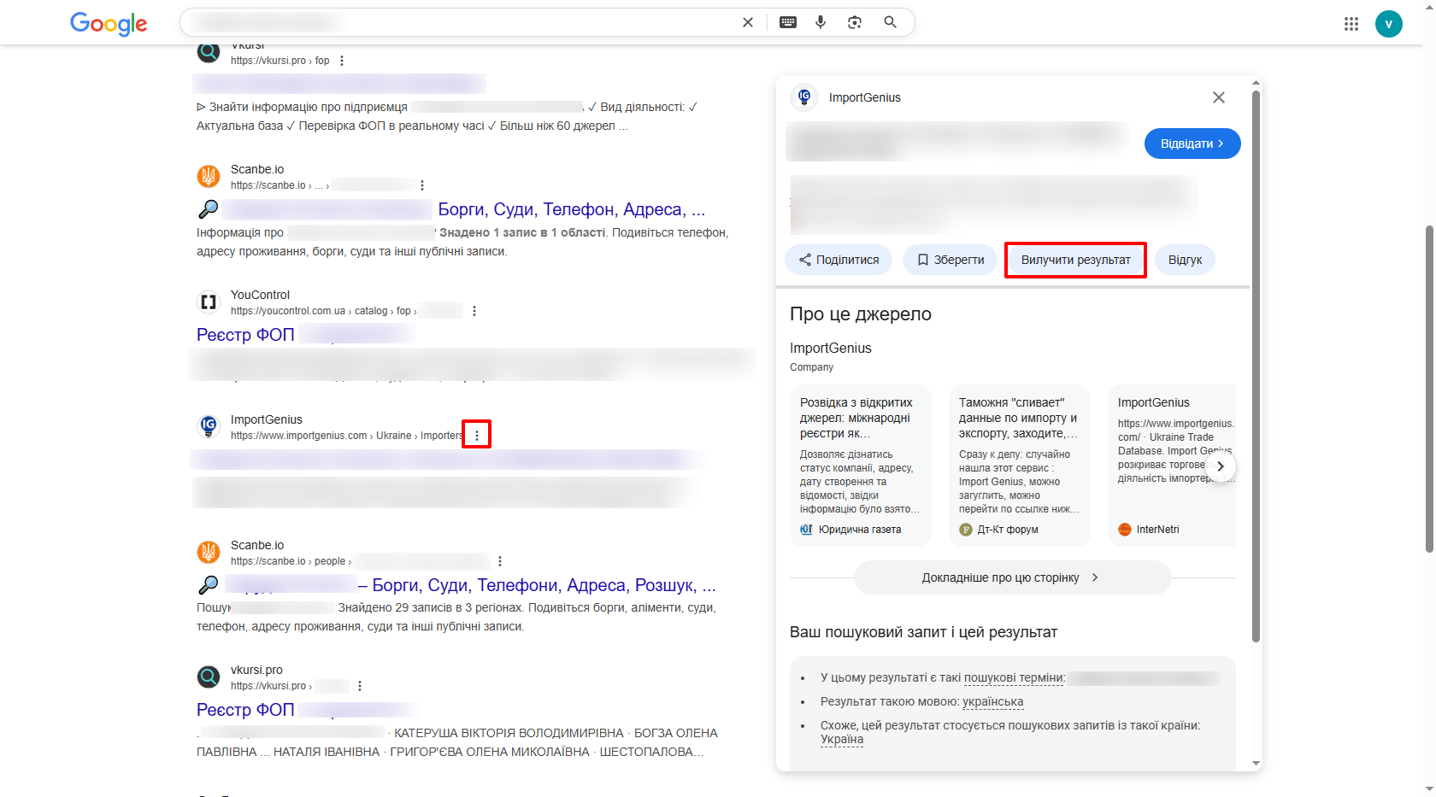The image size is (1436, 797).
Task: Open the Google account avatar menu
Action: pos(1389,24)
